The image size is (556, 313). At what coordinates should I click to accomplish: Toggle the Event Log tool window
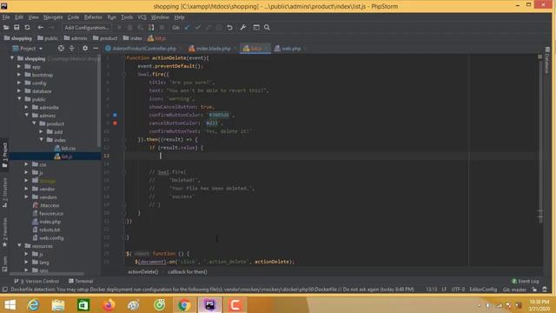pos(525,281)
